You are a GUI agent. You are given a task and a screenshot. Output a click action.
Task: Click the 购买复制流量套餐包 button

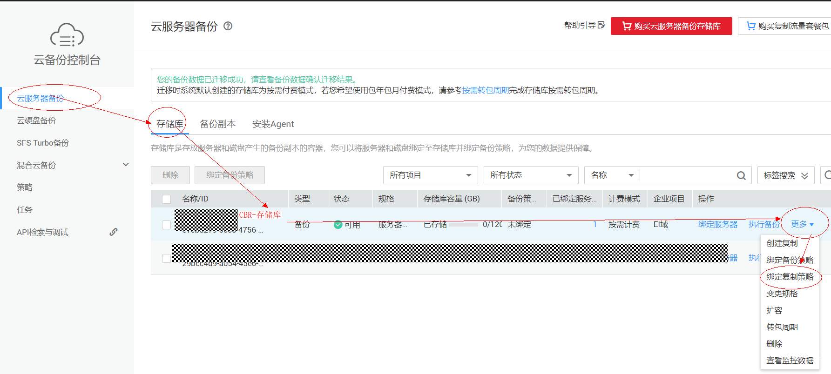coord(785,26)
